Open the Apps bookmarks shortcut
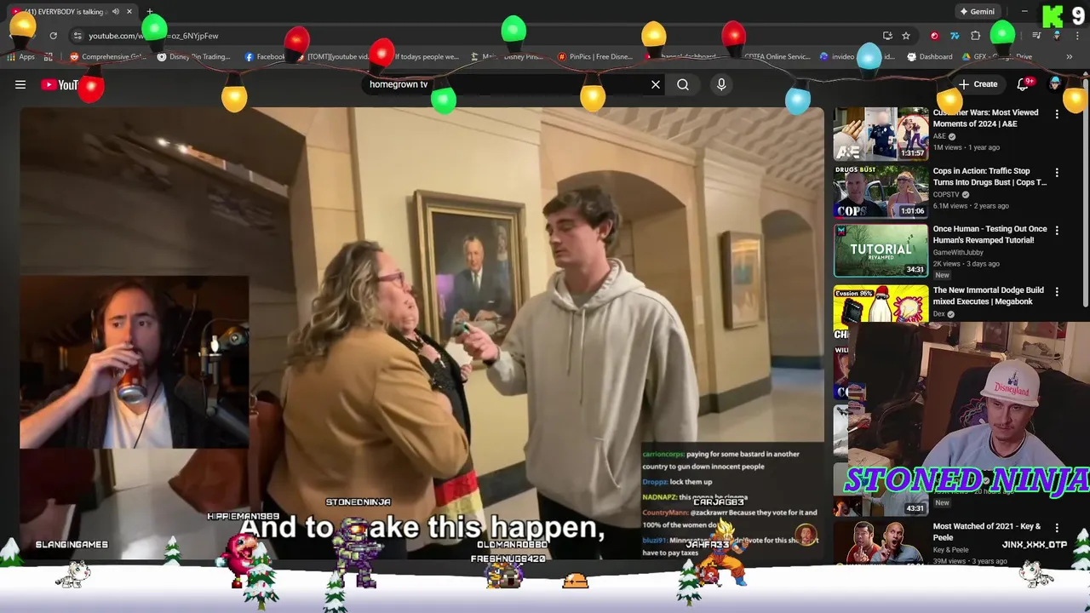Image resolution: width=1090 pixels, height=613 pixels. pos(20,57)
